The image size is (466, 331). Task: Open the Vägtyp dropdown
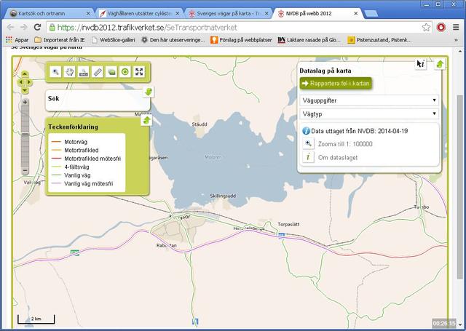368,113
